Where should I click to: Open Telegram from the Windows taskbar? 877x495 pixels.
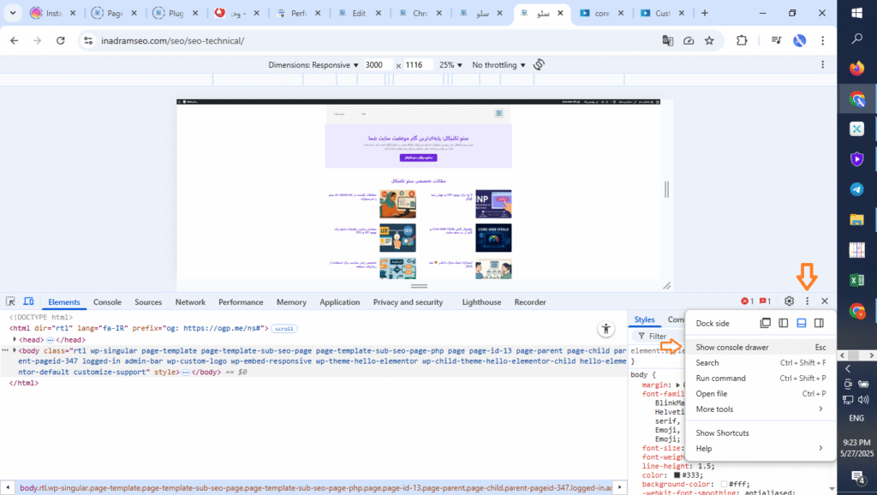(x=856, y=189)
